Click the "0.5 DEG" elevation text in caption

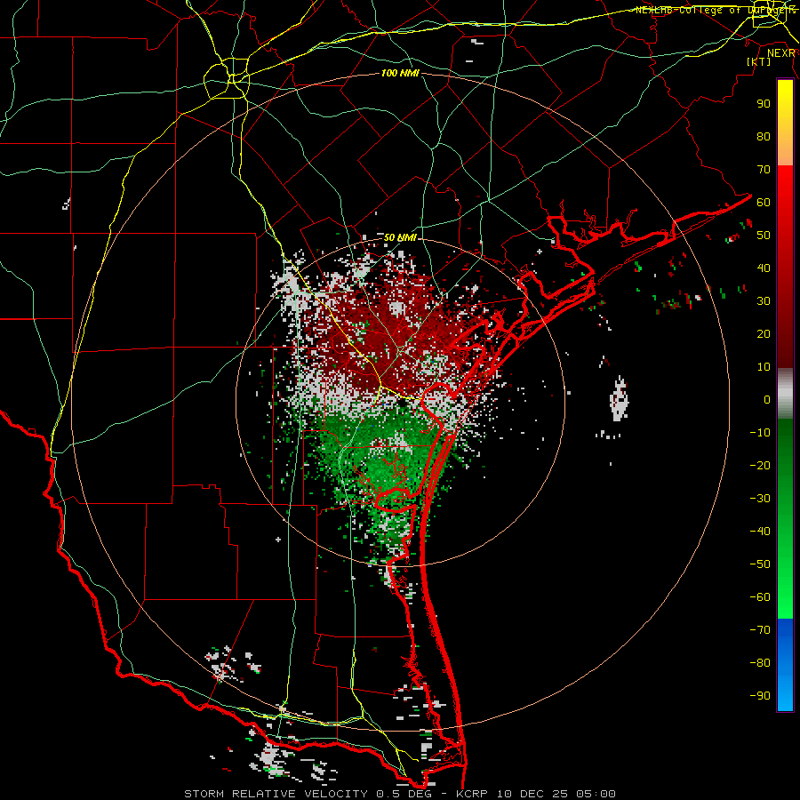click(404, 794)
